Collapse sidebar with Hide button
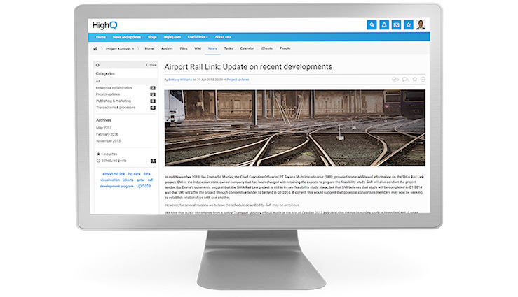Viewport: 518px width, 297px height. (x=151, y=65)
